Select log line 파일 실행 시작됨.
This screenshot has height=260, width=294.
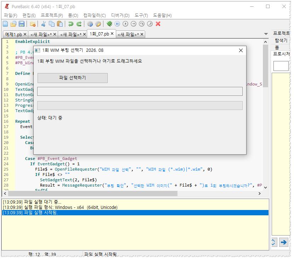pos(135,213)
